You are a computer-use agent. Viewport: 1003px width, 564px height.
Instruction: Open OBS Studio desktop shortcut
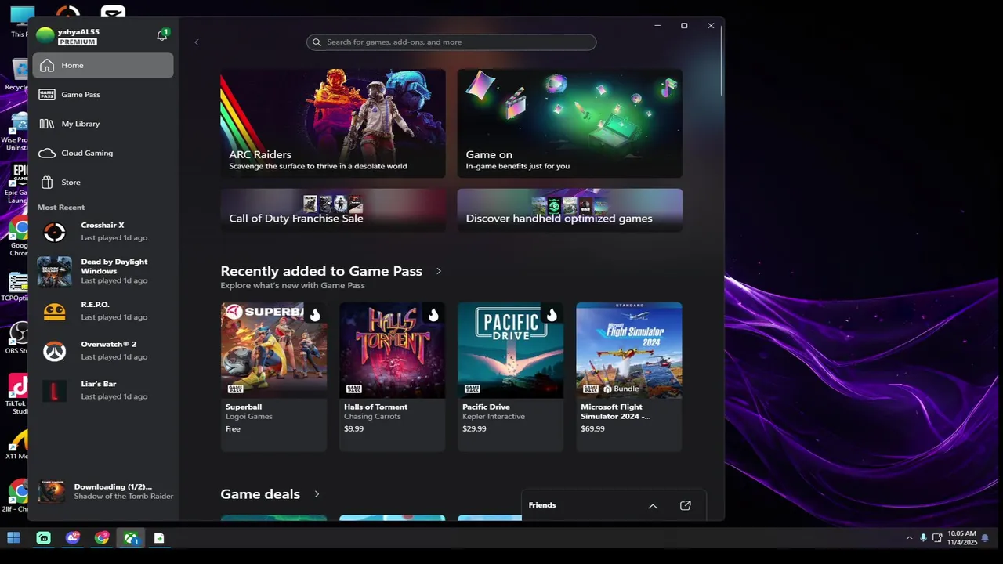pos(16,338)
